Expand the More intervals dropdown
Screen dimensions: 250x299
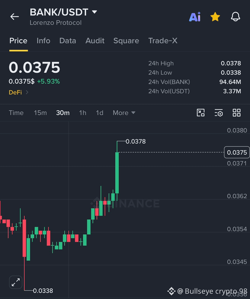point(124,113)
